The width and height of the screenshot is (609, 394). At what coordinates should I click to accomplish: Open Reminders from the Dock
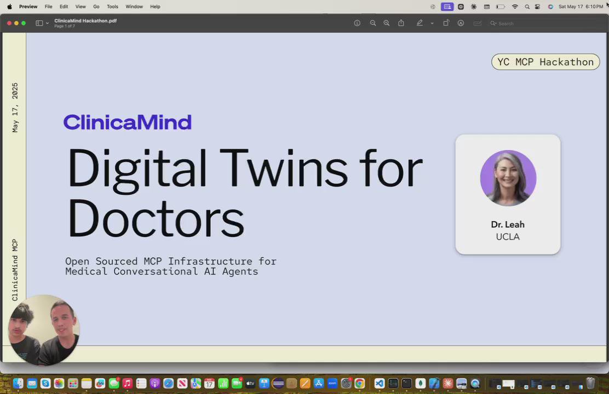(141, 384)
